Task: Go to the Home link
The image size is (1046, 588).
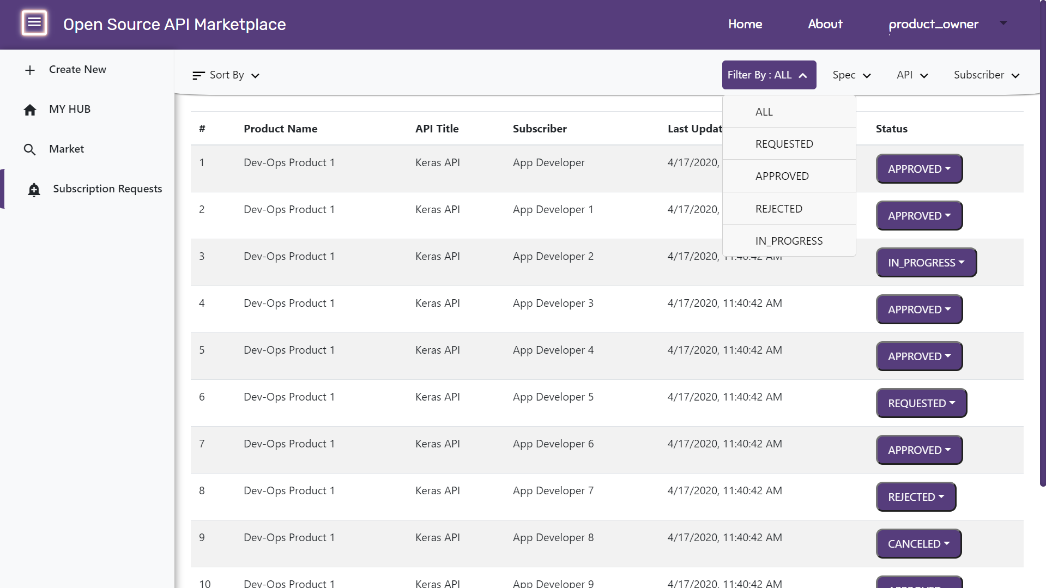Action: click(745, 24)
